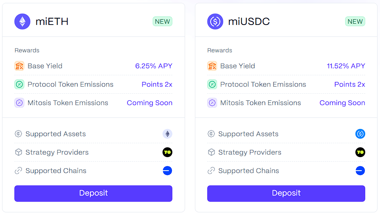Click the Base Yield bank icon in miETH card

19,66
